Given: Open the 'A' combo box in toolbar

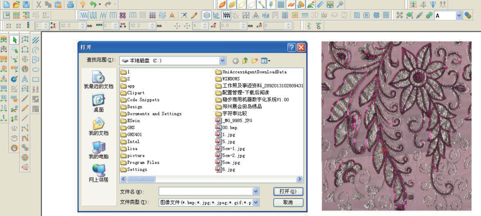Looking at the screenshot, I should [x=459, y=15].
